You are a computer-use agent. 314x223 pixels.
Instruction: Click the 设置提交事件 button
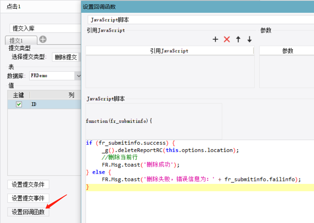[28, 198]
